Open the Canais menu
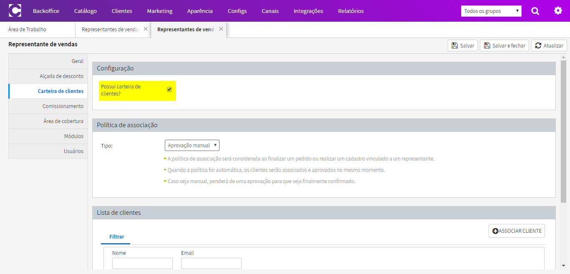 [270, 11]
